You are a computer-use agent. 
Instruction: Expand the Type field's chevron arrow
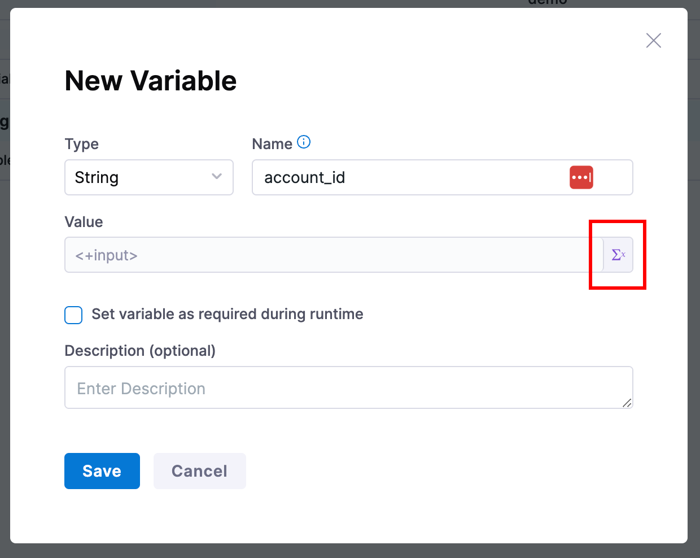pos(217,177)
